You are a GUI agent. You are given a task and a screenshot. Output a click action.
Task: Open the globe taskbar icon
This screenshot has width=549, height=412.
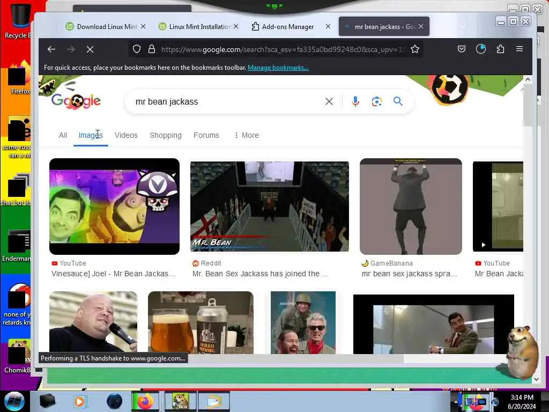coord(114,401)
